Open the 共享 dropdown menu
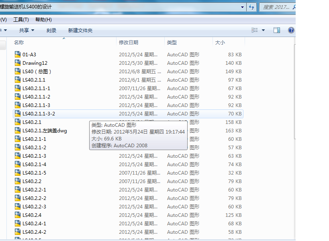Viewport: 329px width, 241px height. pos(27,31)
